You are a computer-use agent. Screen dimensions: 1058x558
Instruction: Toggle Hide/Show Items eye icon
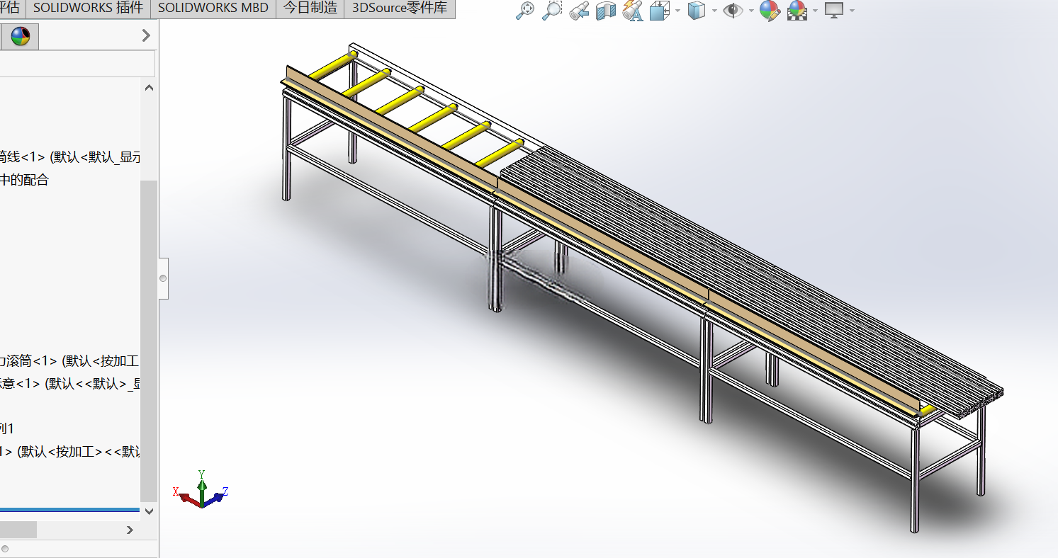tap(733, 11)
